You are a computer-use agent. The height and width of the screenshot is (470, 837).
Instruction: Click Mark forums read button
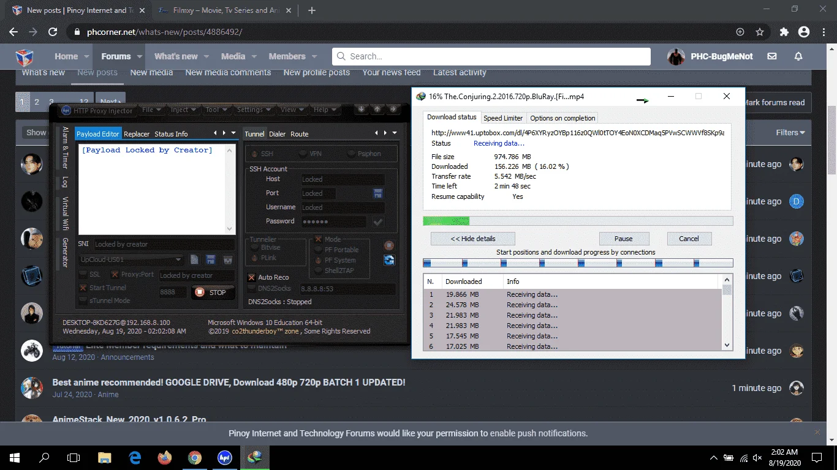pyautogui.click(x=775, y=103)
